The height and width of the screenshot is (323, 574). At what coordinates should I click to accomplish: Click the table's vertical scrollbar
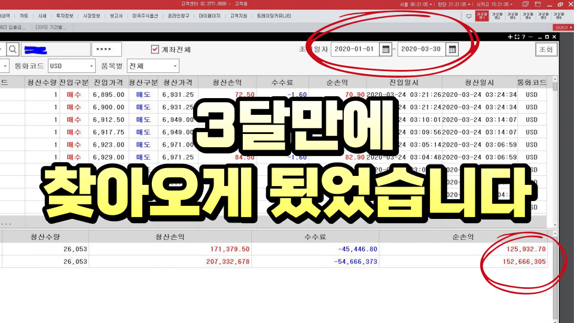coord(555,150)
